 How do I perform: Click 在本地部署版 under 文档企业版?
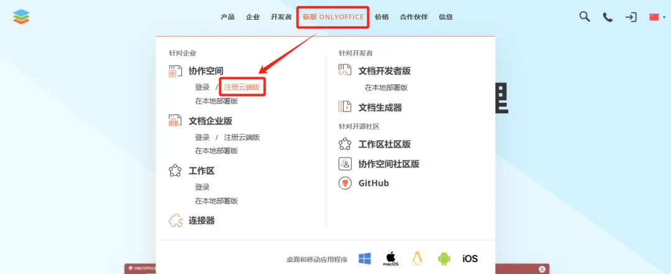tap(217, 151)
